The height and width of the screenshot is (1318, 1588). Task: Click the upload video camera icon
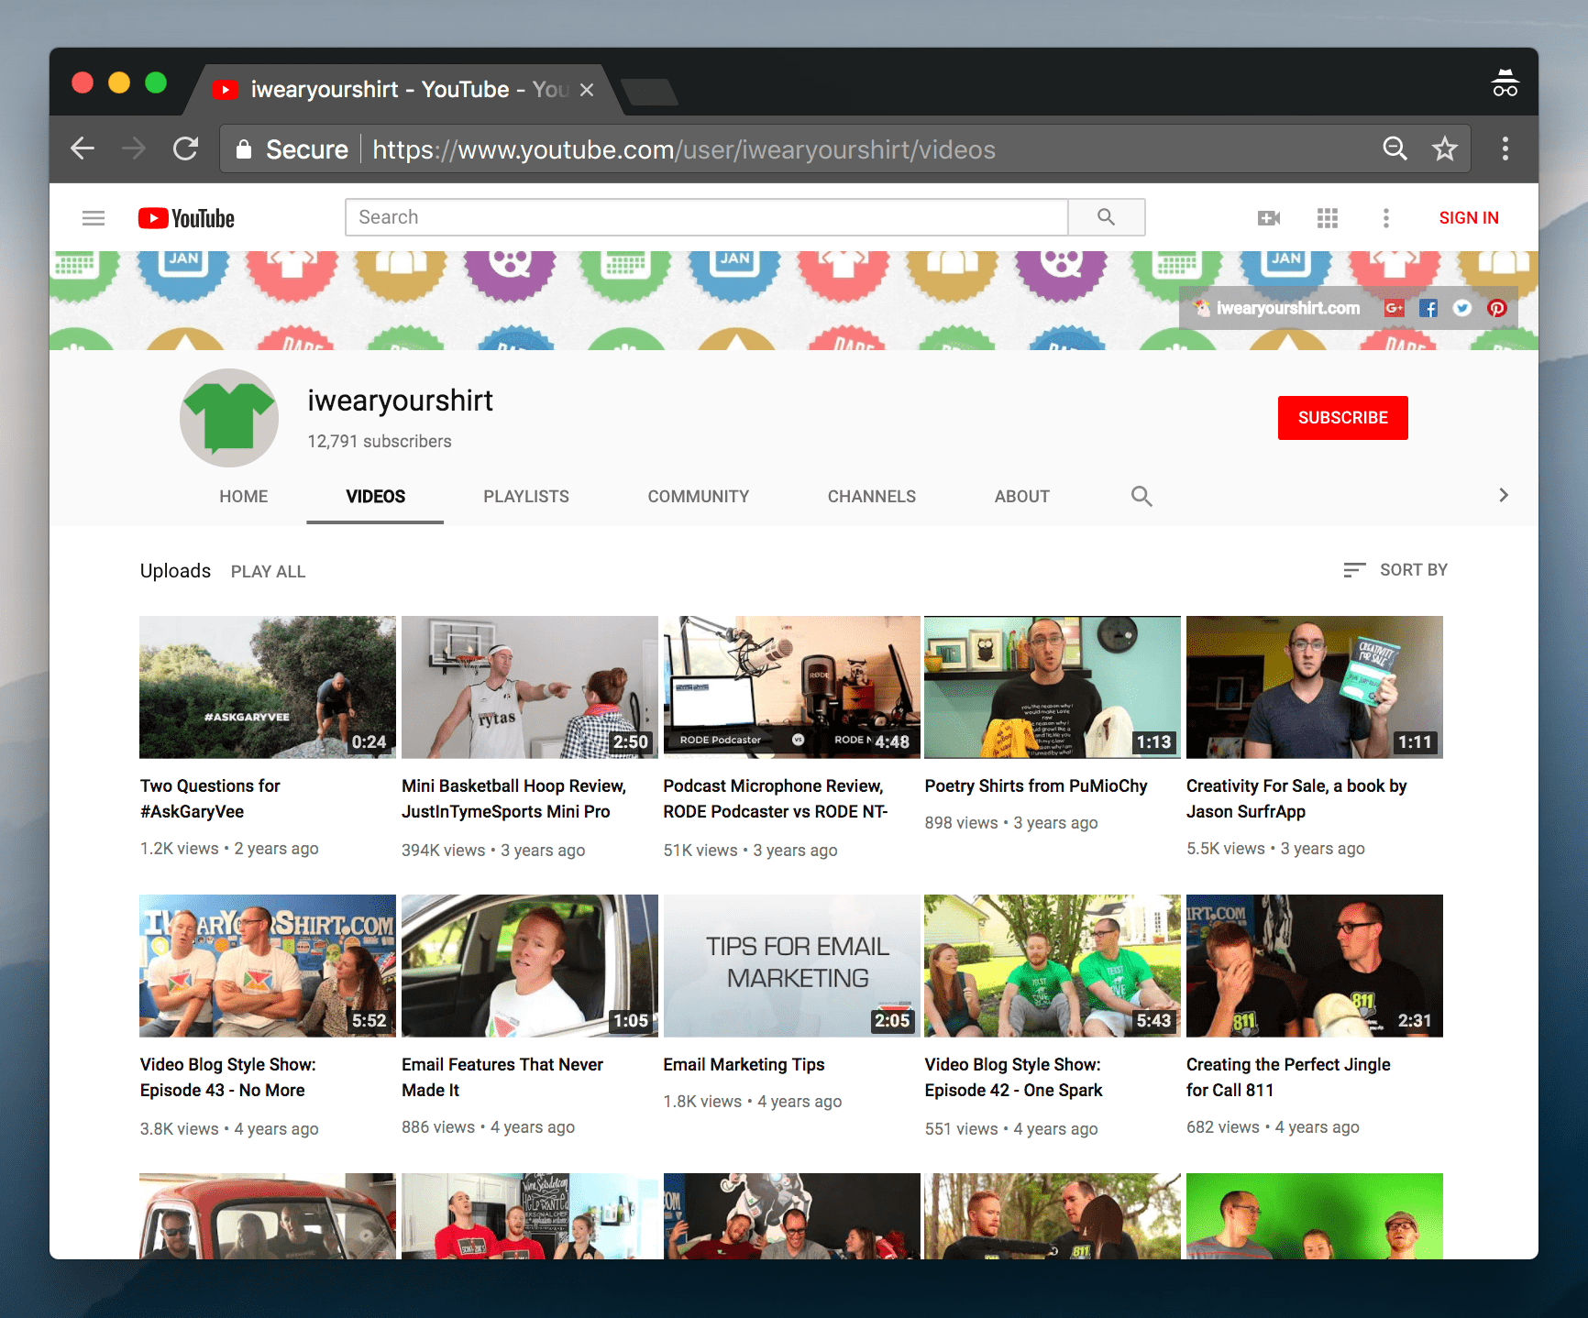(1269, 218)
